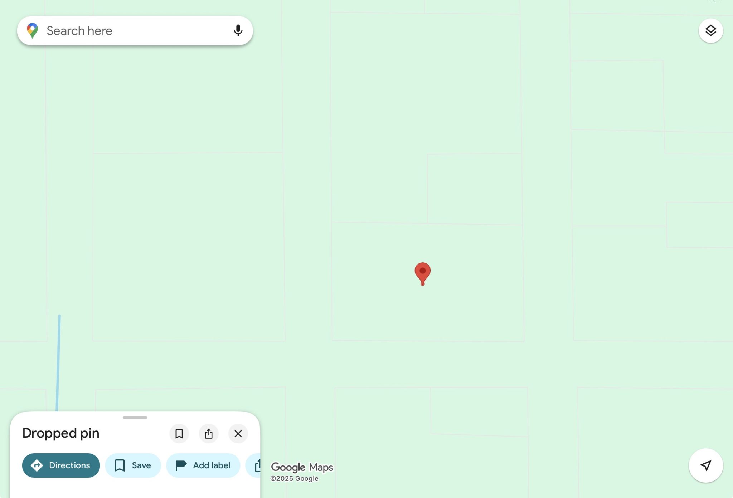Click the round share icon in panel header
Screen dimensions: 733x498
(209, 434)
